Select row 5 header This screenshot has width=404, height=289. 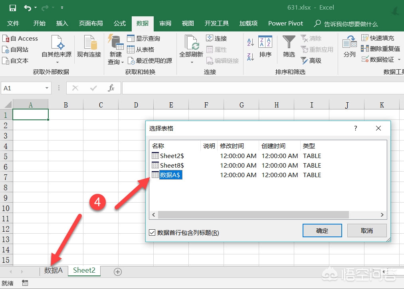(6, 156)
